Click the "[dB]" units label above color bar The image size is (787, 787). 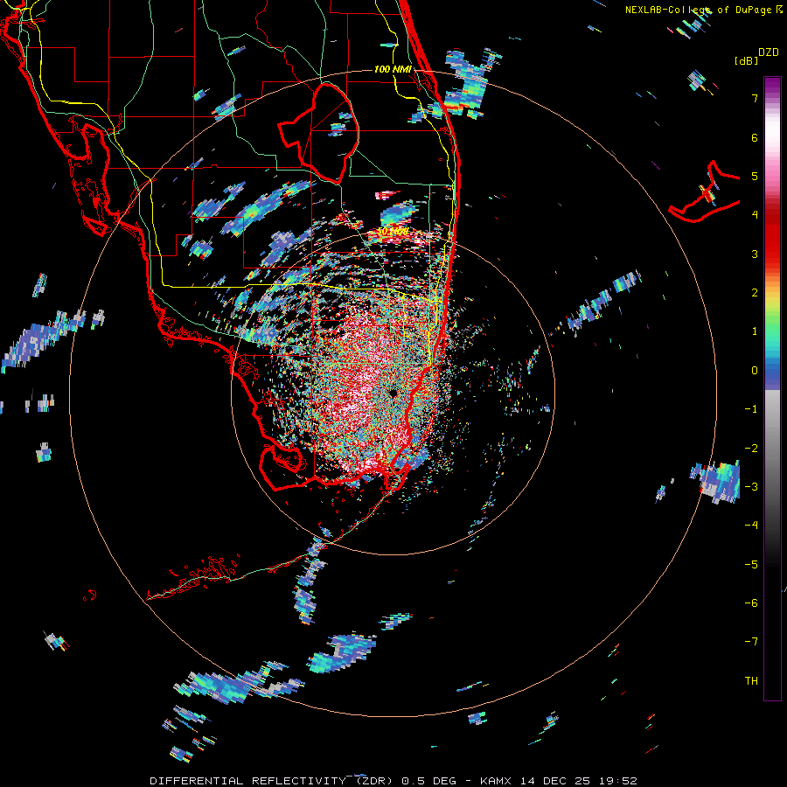[746, 61]
